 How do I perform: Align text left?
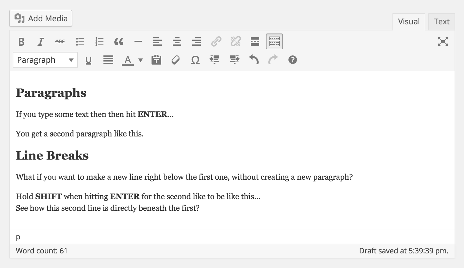click(x=158, y=41)
